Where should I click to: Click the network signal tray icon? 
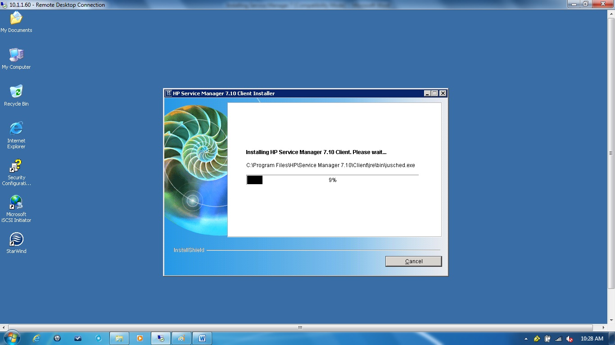(x=558, y=338)
